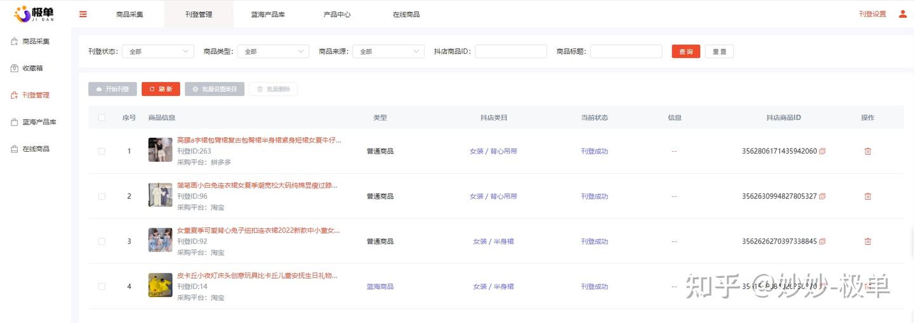
Task: Click 蓝海商品 type in row 4
Action: [380, 286]
